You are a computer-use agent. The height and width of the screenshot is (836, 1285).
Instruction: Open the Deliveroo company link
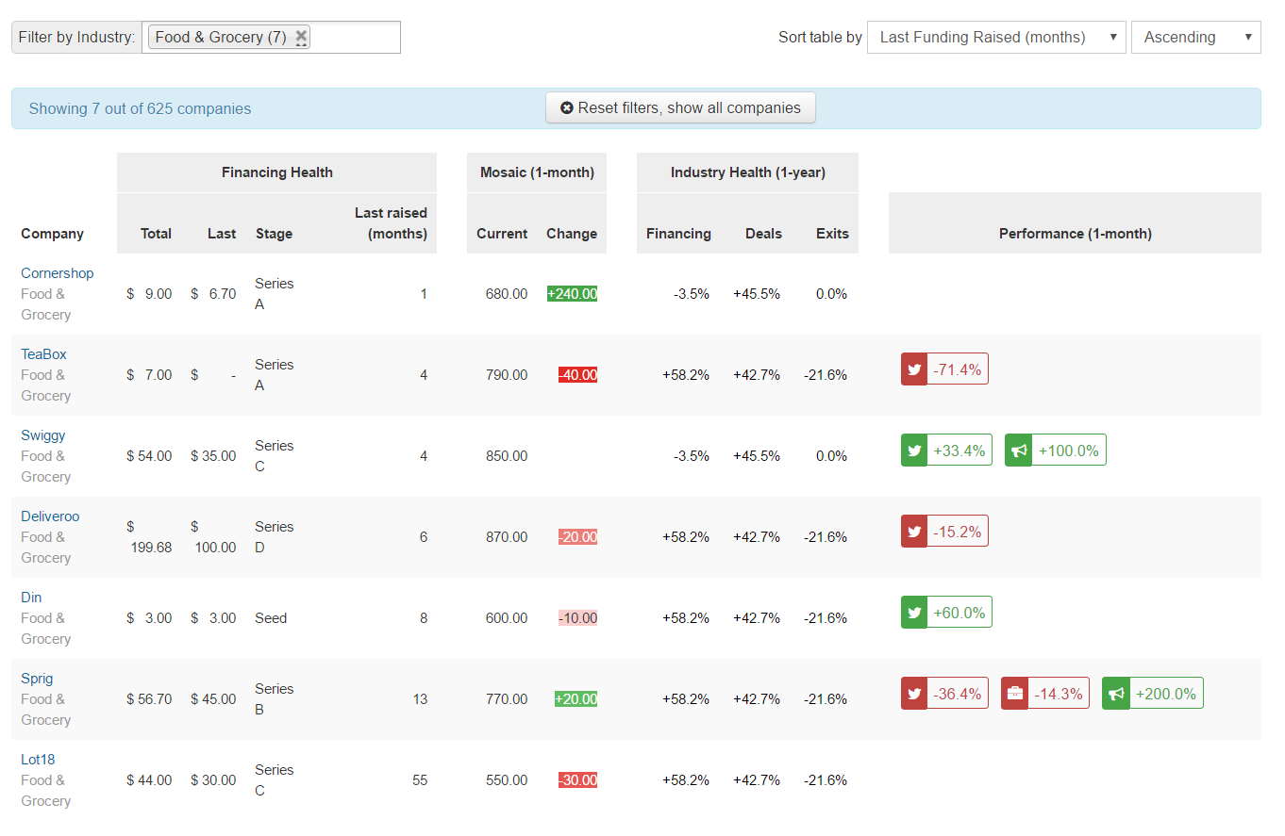[x=51, y=516]
